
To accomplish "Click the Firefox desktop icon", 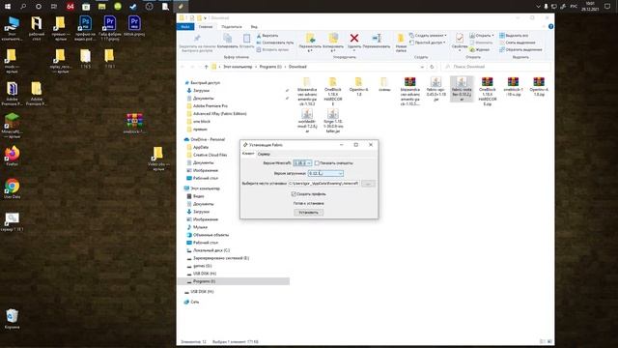I will point(12,156).
